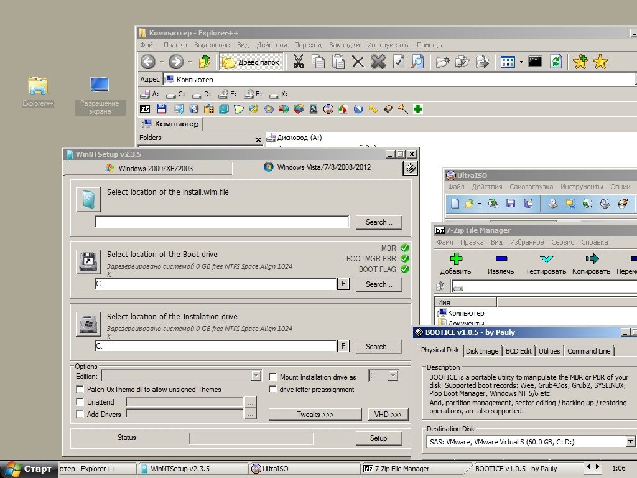Check the Add Drivers option
The width and height of the screenshot is (637, 478).
[x=80, y=414]
